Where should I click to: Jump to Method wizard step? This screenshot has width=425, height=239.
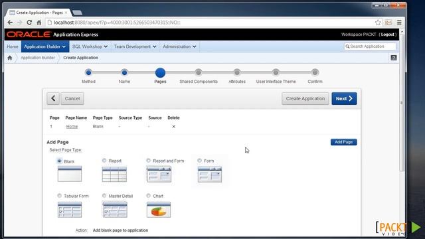(88, 72)
